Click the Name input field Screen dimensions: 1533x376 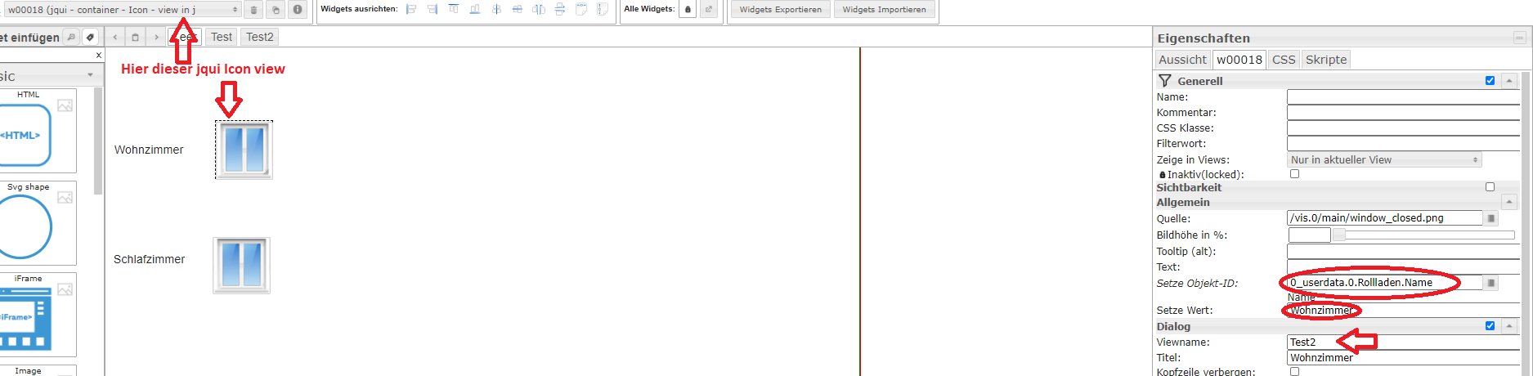(1403, 97)
